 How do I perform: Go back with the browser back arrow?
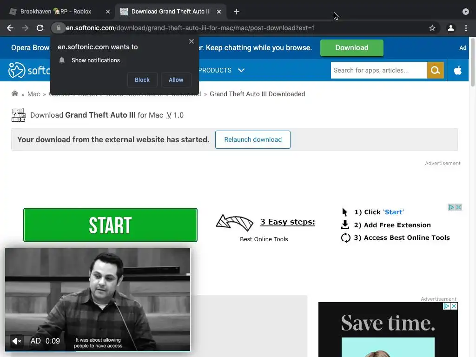click(10, 28)
